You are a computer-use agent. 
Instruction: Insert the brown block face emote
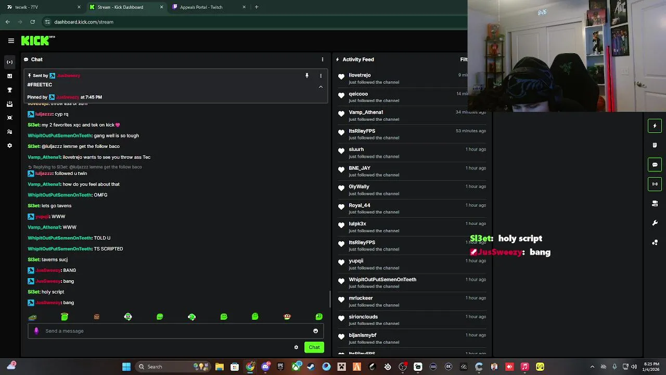96,317
